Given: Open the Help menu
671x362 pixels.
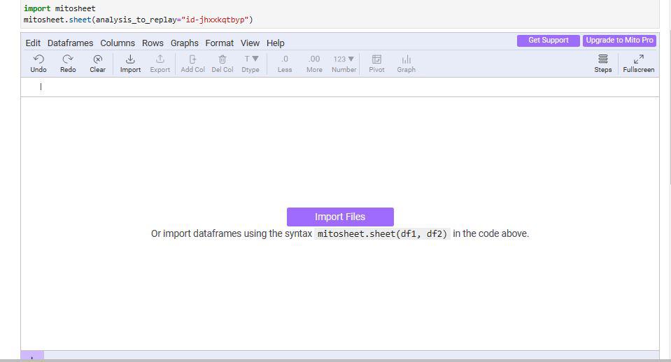Looking at the screenshot, I should [x=276, y=43].
